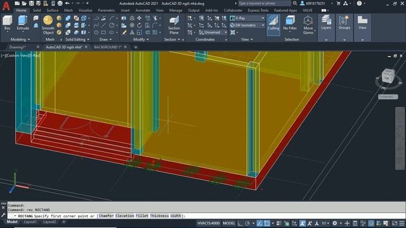Screen dimensions: 406x228
Task: Click the Clean Screen icon in status bar
Action: [395, 224]
